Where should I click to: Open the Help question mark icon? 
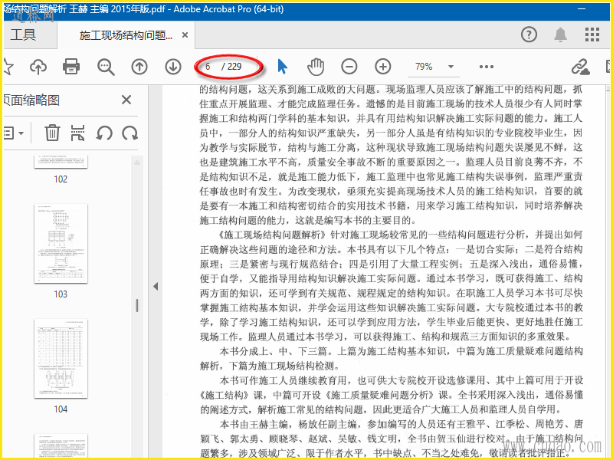click(x=529, y=34)
